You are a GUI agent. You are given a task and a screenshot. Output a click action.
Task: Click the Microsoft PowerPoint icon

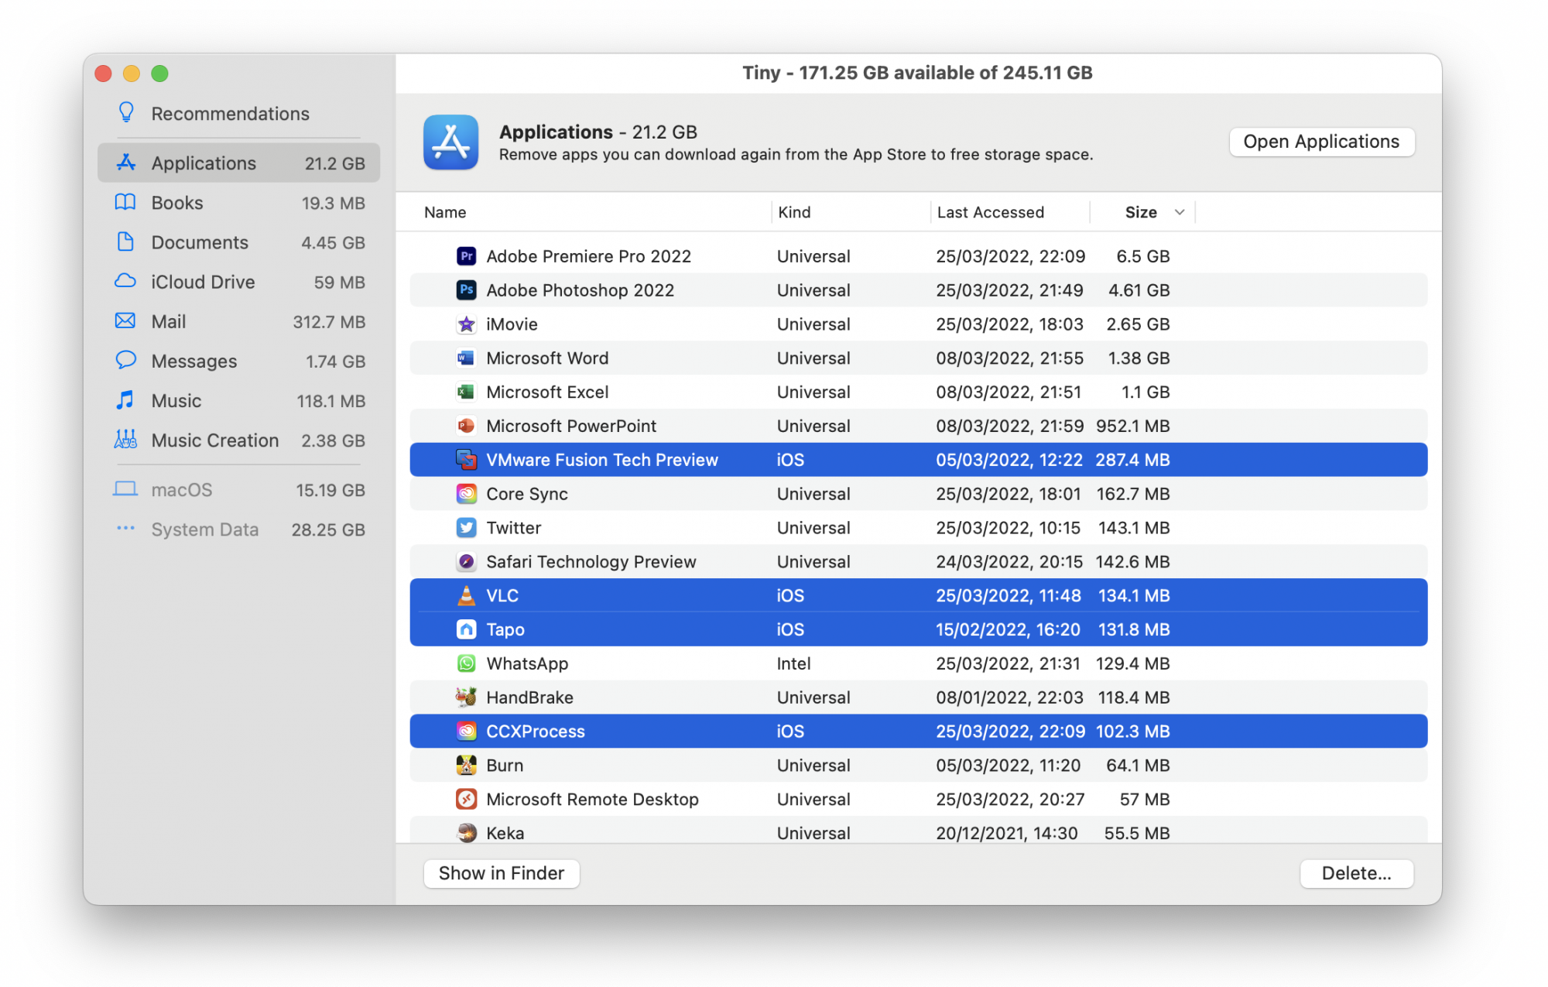click(x=466, y=426)
